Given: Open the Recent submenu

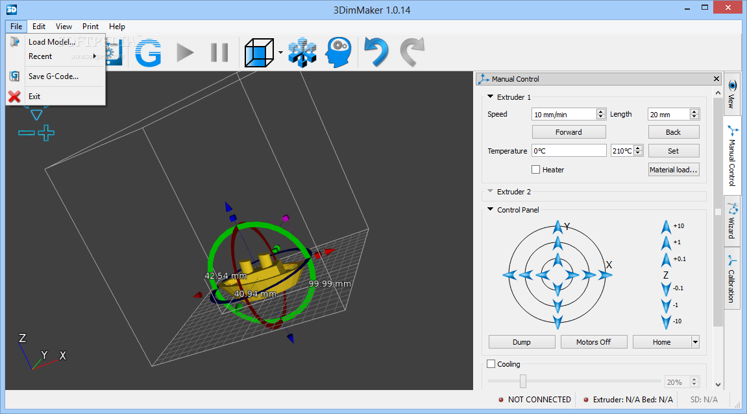Looking at the screenshot, I should [x=55, y=56].
